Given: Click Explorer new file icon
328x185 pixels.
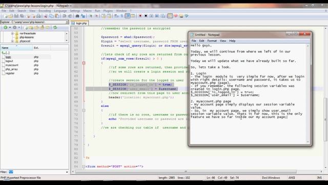Looking at the screenshot, I should tap(26, 27).
